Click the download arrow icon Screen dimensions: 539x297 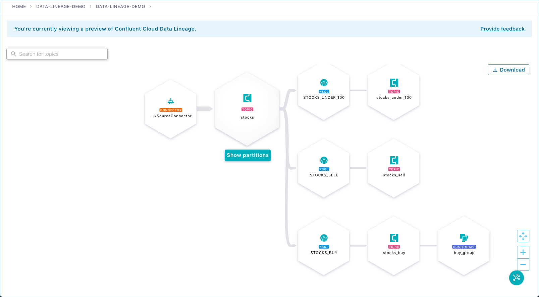(495, 70)
